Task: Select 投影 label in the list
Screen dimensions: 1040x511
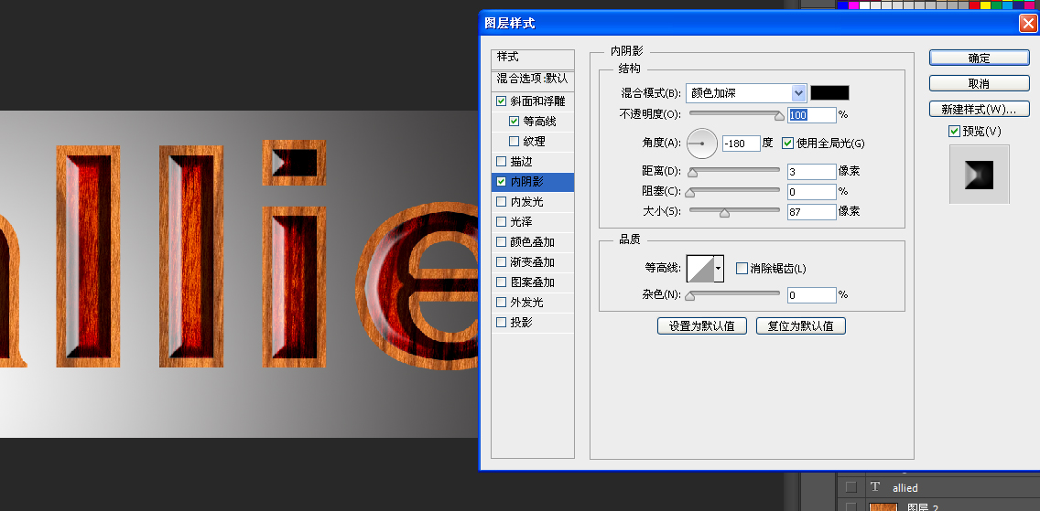Action: [x=521, y=323]
